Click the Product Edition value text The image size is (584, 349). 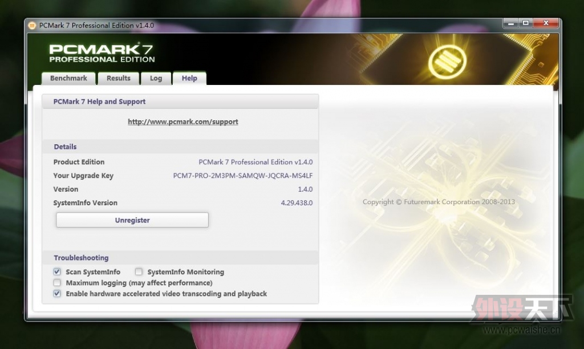tap(255, 162)
